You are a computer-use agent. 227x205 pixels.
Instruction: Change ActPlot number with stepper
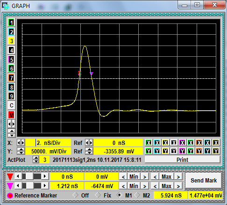click(36, 159)
